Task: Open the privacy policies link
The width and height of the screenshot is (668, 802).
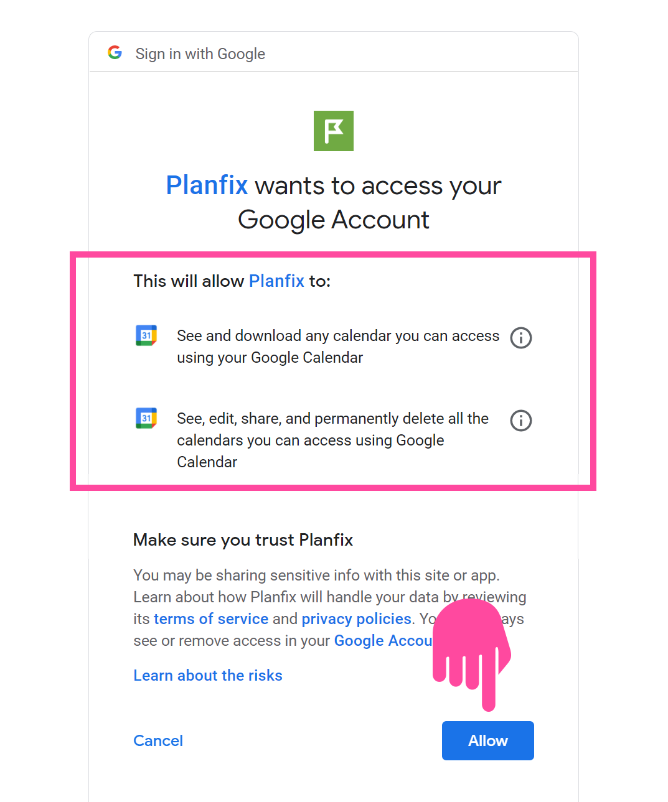Action: pyautogui.click(x=356, y=619)
